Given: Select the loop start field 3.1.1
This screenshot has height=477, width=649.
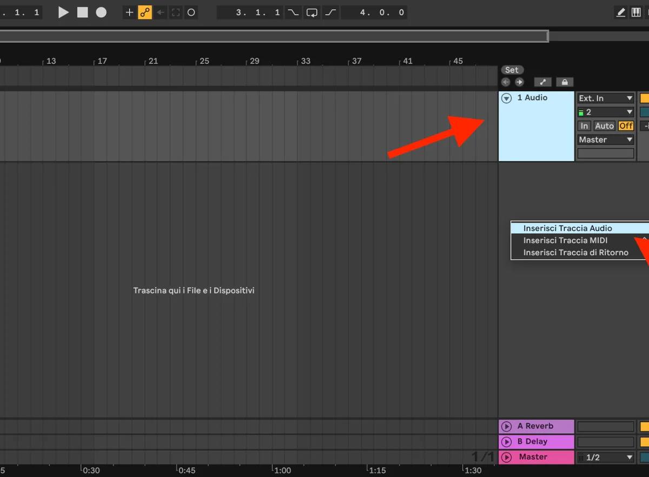Looking at the screenshot, I should pyautogui.click(x=250, y=12).
